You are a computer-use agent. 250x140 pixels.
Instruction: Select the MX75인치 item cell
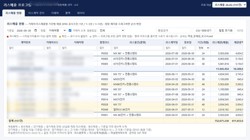pos(137,100)
